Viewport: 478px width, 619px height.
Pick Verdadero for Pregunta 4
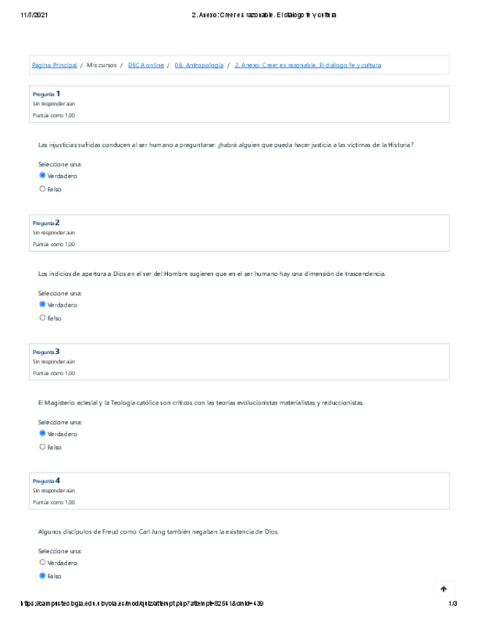pyautogui.click(x=42, y=563)
